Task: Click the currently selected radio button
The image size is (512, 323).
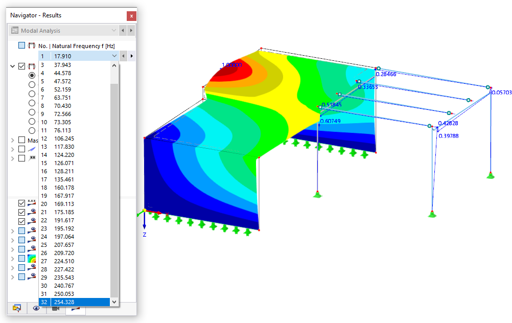Action: point(32,75)
